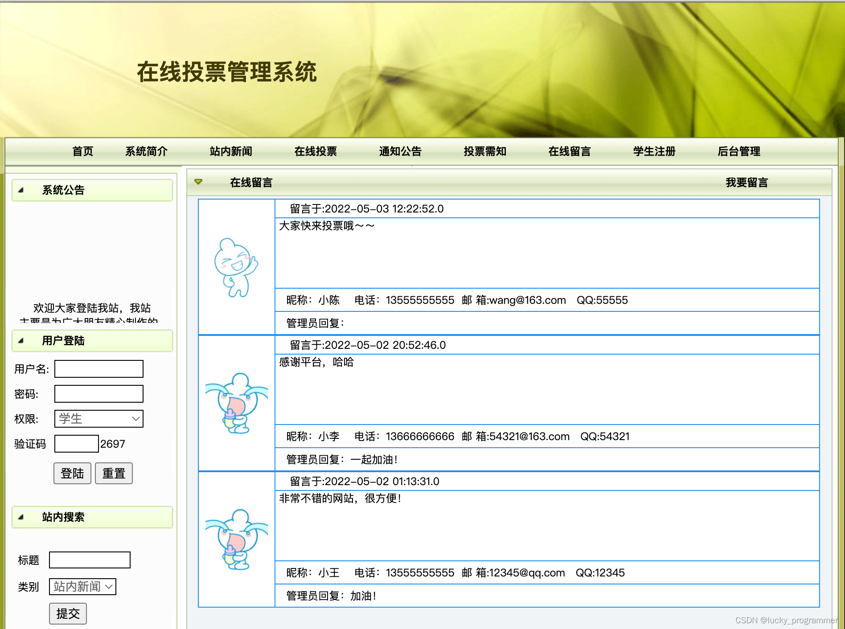Click the 用户名 input field
845x629 pixels.
(x=98, y=369)
